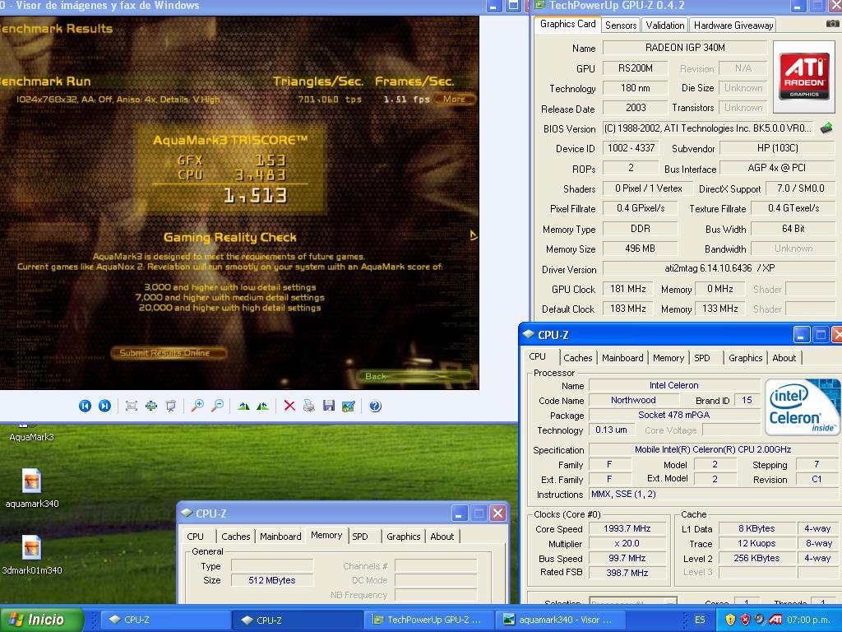This screenshot has width=842, height=632.
Task: Open Caches tab in the right CPU-Z window
Action: (x=578, y=358)
